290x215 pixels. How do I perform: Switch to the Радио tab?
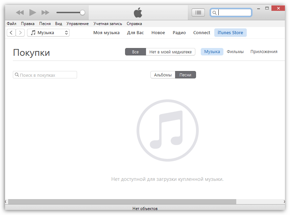179,33
